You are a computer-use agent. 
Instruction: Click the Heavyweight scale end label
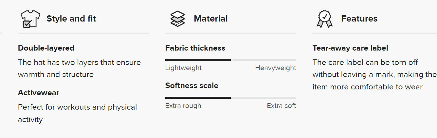point(275,68)
